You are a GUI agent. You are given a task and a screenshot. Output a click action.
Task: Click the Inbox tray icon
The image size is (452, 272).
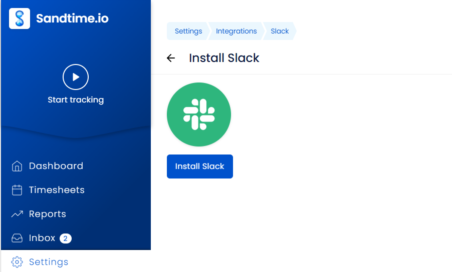pyautogui.click(x=17, y=238)
